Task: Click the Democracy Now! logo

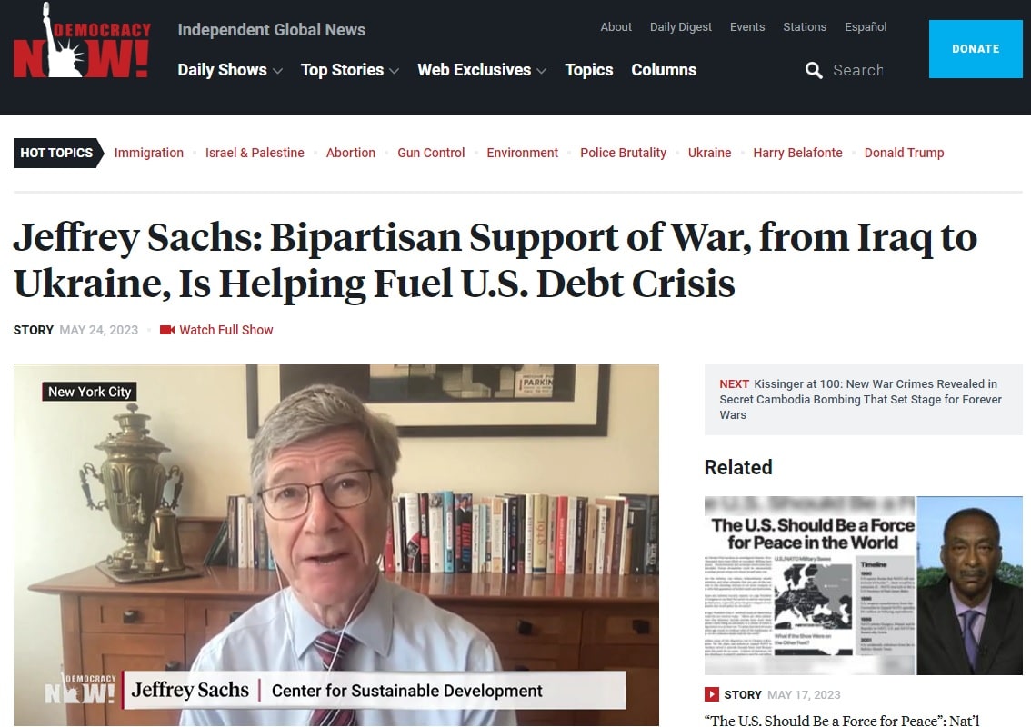Action: (82, 41)
